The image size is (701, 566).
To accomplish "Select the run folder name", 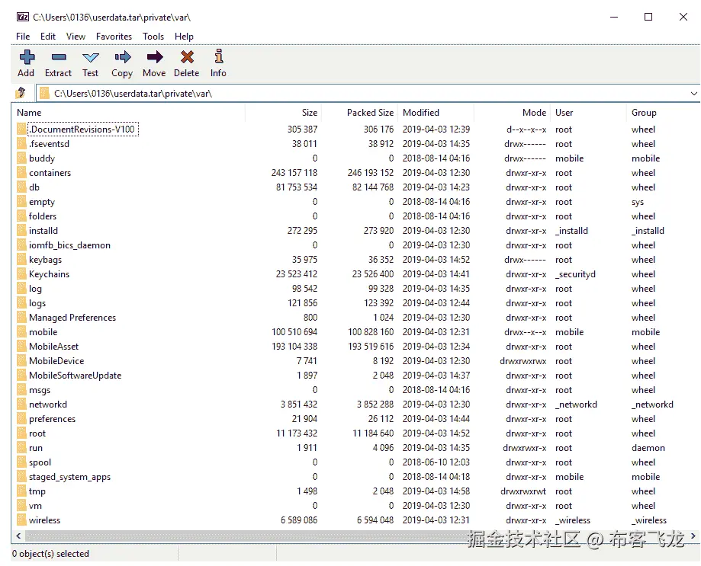I will 36,448.
